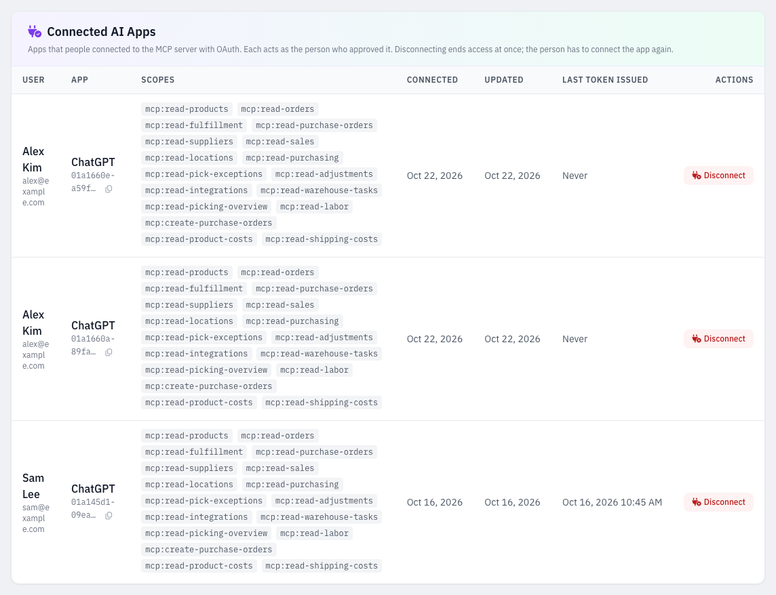776x595 pixels.
Task: Copy the app ID 01a1660e-a59f…
Action: pyautogui.click(x=109, y=189)
